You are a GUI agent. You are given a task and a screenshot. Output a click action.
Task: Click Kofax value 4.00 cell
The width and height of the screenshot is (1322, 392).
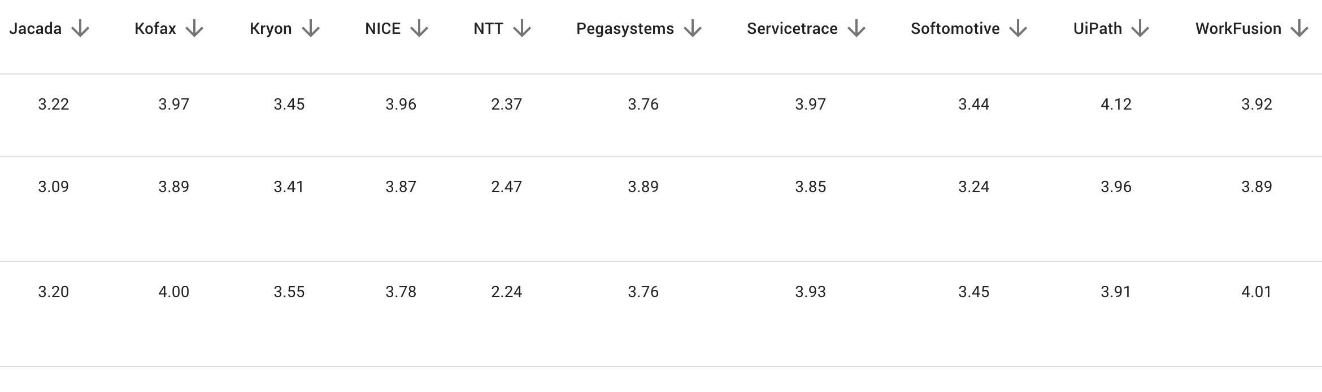[174, 292]
